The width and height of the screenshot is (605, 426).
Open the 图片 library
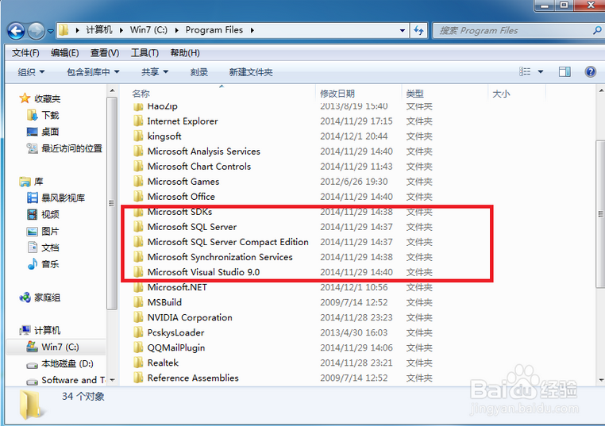50,232
